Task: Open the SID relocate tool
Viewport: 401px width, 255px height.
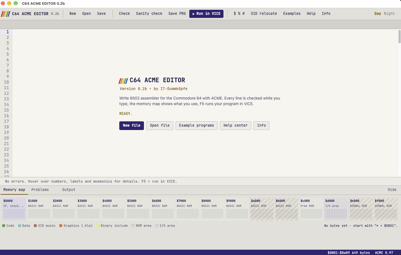Action: (x=264, y=14)
